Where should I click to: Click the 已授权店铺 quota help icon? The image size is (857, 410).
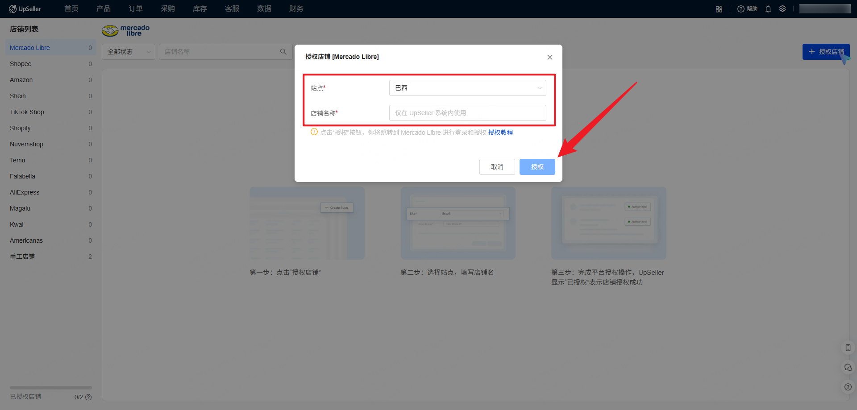(88, 397)
